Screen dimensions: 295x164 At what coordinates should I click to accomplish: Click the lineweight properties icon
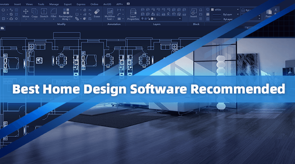coord(208,14)
